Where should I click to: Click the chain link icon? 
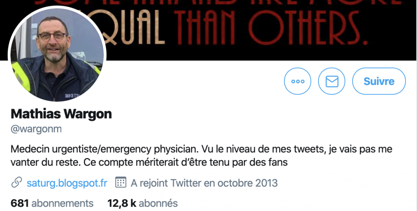(16, 183)
